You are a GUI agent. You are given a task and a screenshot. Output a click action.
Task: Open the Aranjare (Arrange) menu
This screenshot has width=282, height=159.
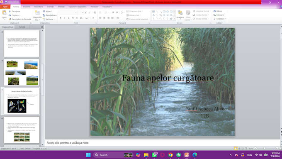pos(180,15)
